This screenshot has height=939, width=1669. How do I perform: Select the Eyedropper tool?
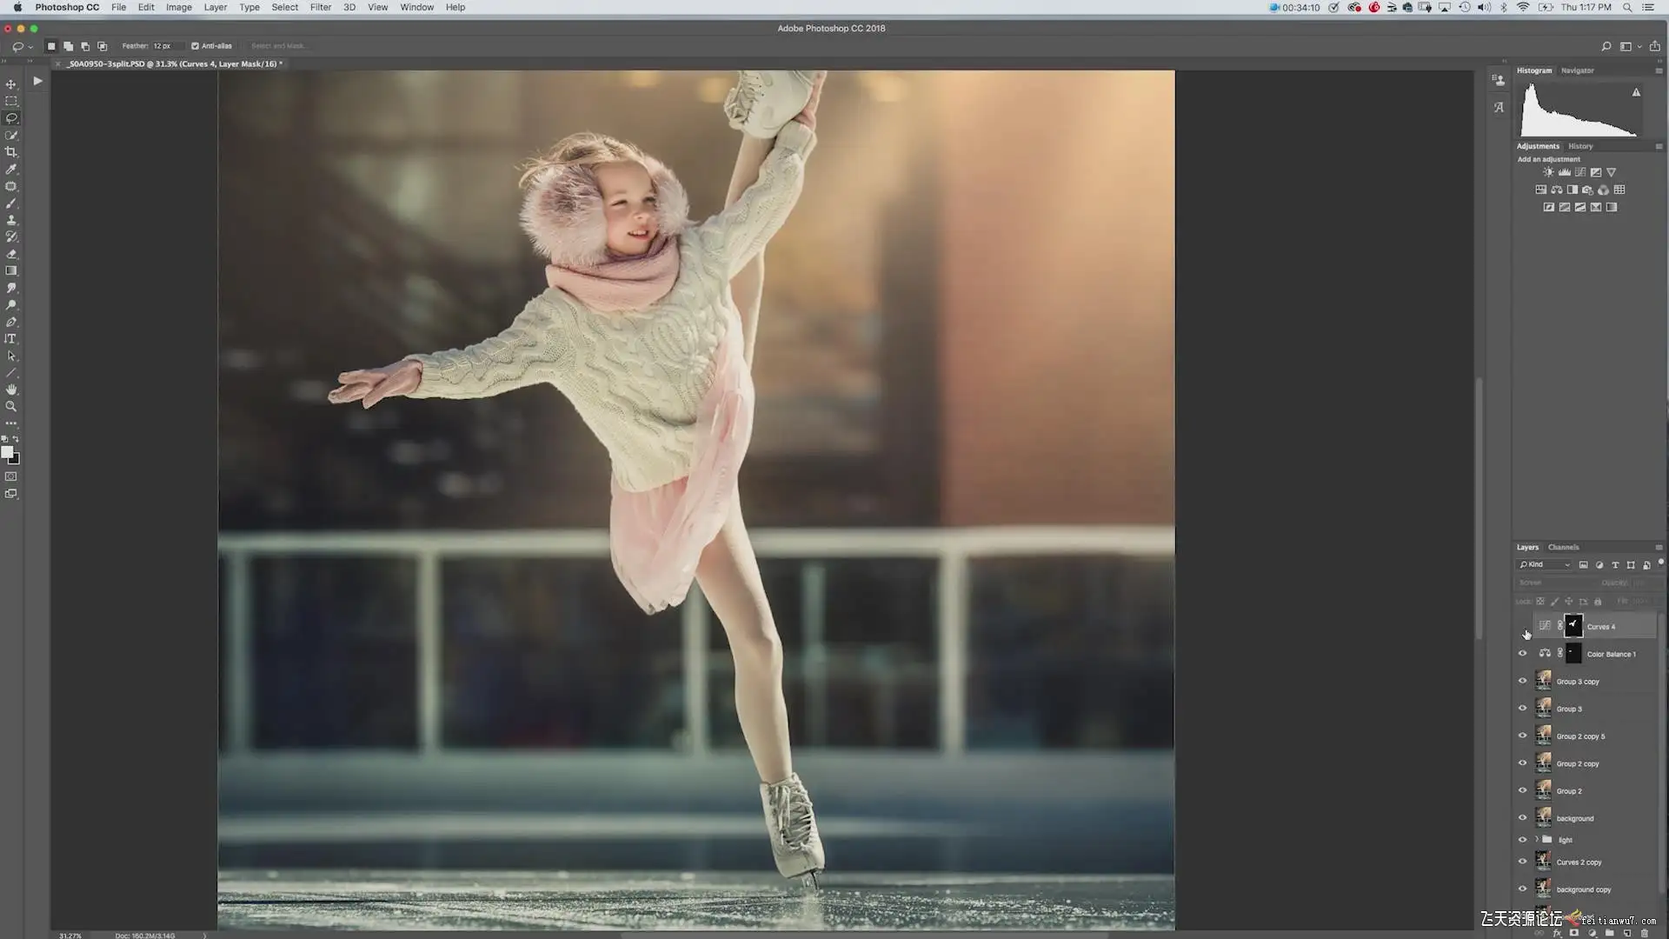point(11,170)
